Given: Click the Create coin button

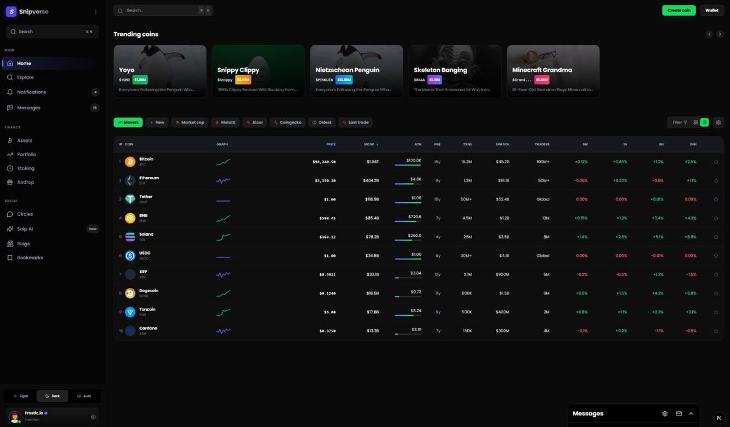Looking at the screenshot, I should (678, 10).
